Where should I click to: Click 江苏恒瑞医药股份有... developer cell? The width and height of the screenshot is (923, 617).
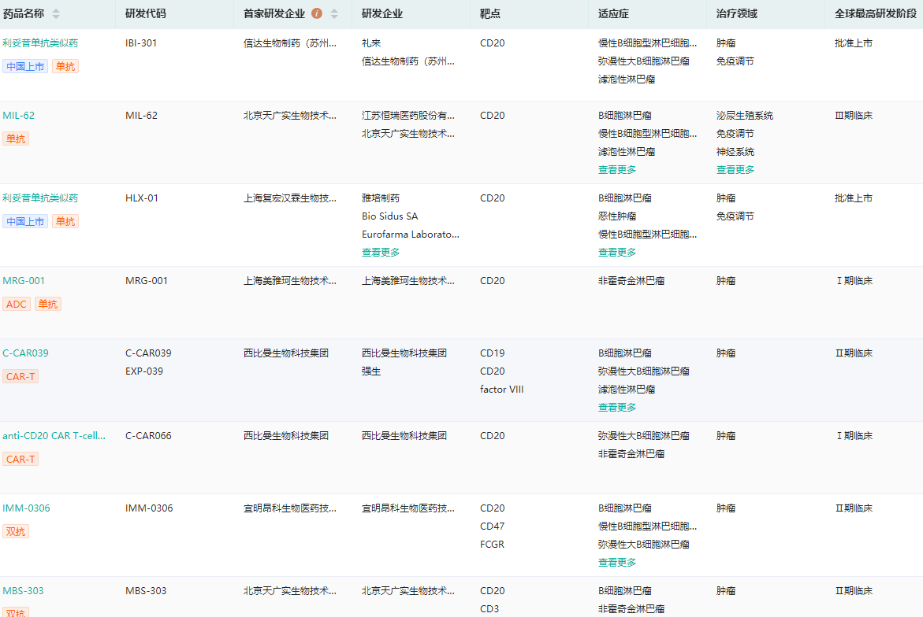tap(408, 116)
